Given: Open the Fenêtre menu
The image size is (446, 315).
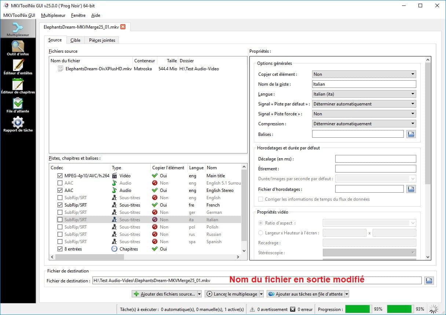Looking at the screenshot, I should tap(78, 15).
